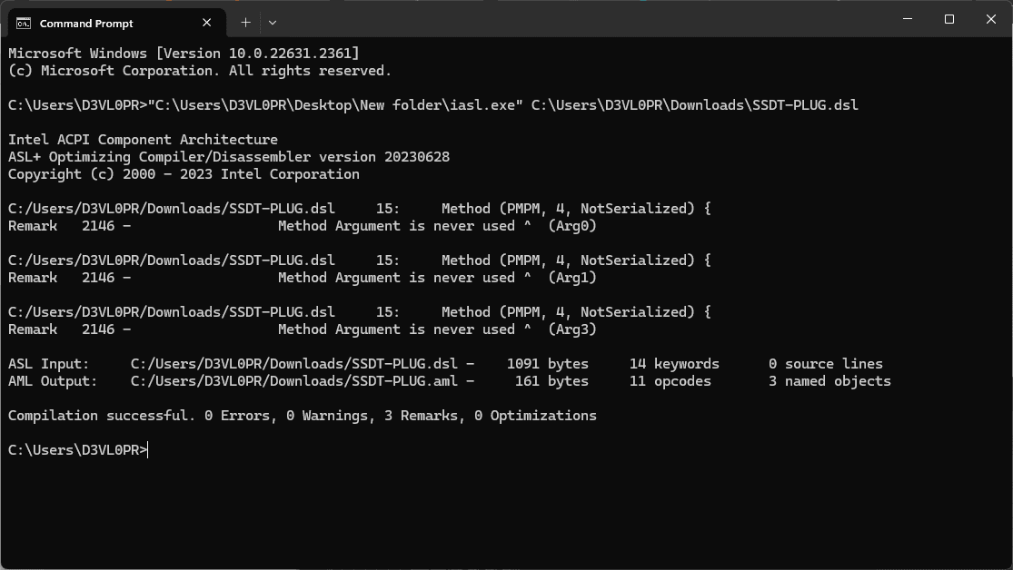Image resolution: width=1013 pixels, height=570 pixels.
Task: Click the blinking cursor at the command prompt
Action: click(148, 449)
